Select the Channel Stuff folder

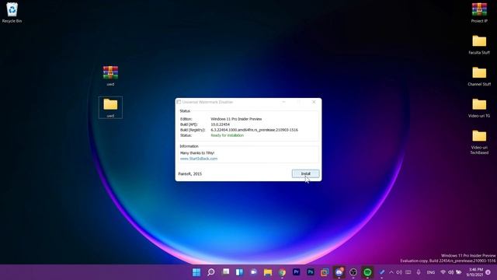click(x=479, y=76)
